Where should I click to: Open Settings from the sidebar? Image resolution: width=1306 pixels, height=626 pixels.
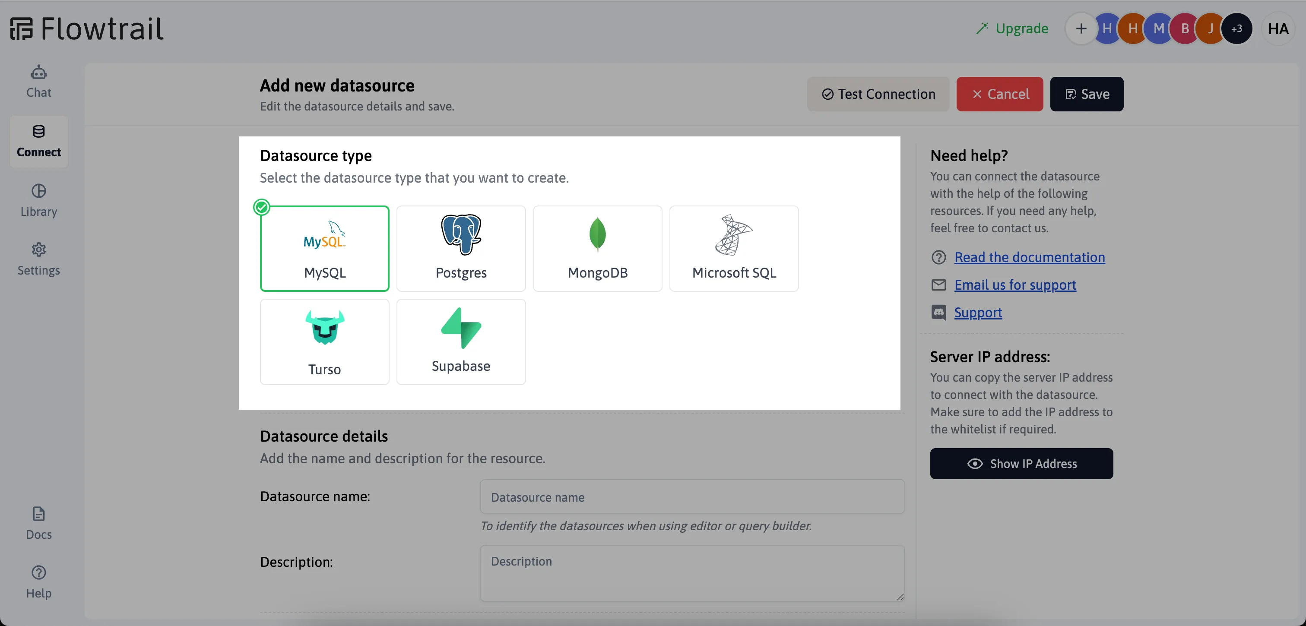point(38,259)
